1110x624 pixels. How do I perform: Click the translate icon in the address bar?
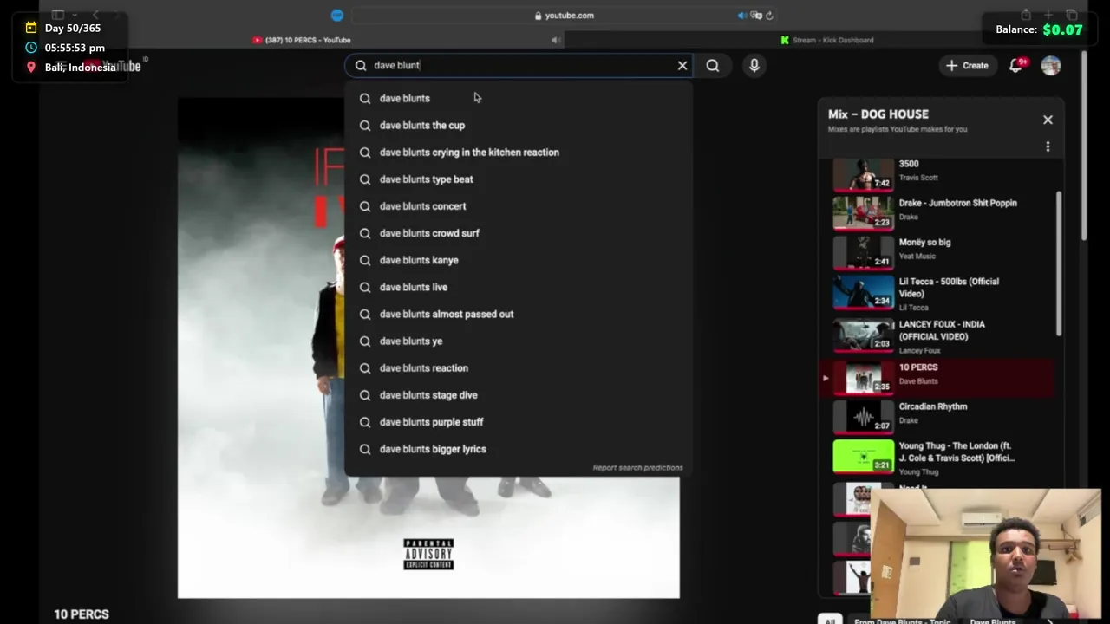pyautogui.click(x=756, y=15)
